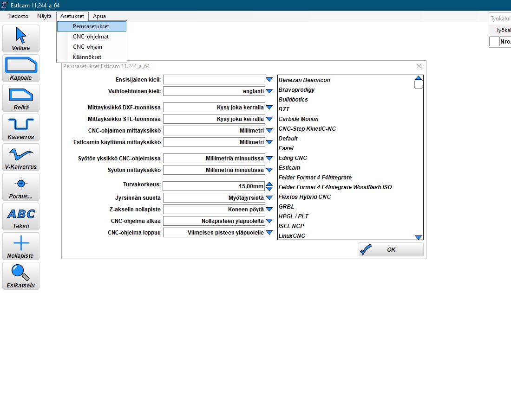Choose Felder Format 4 F4Integrate Woodflash ISO
Image resolution: width=511 pixels, height=394 pixels.
335,187
